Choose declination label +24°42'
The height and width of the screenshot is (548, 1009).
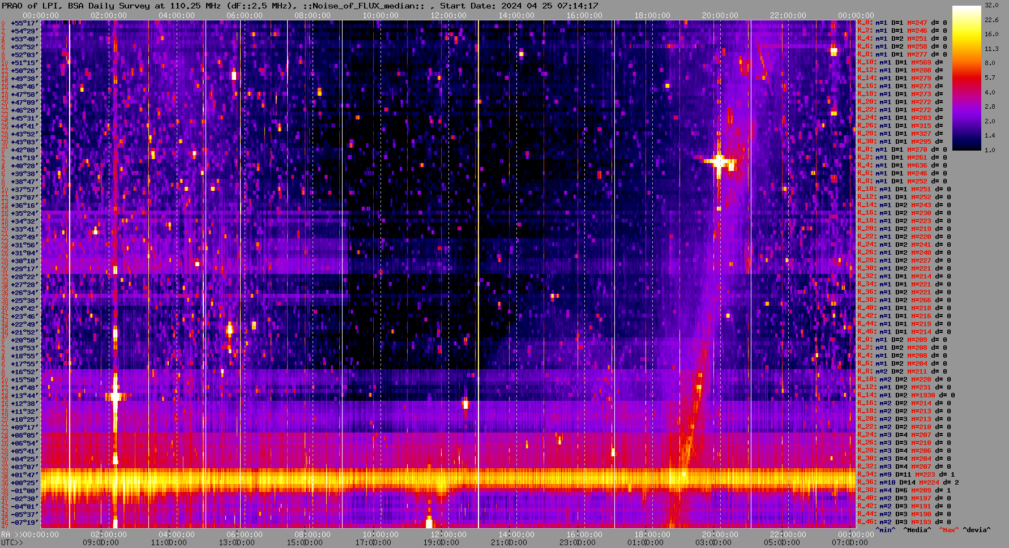(x=24, y=308)
